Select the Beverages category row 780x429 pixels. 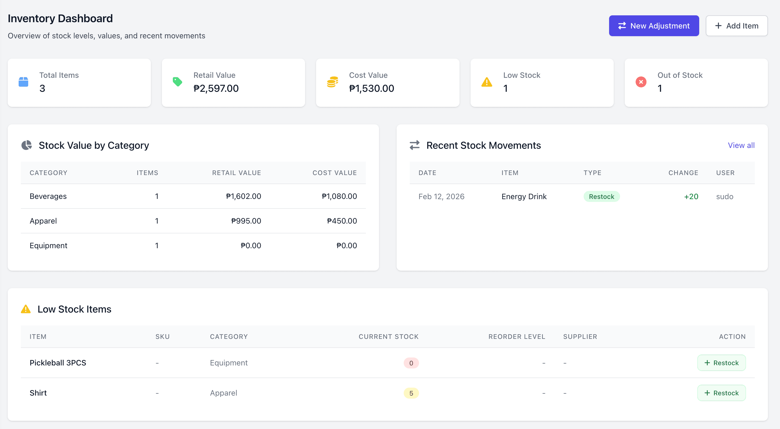pyautogui.click(x=48, y=196)
